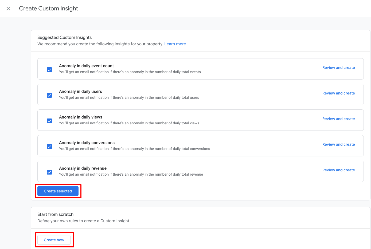Review and create the daily revenue insight

pos(338,170)
